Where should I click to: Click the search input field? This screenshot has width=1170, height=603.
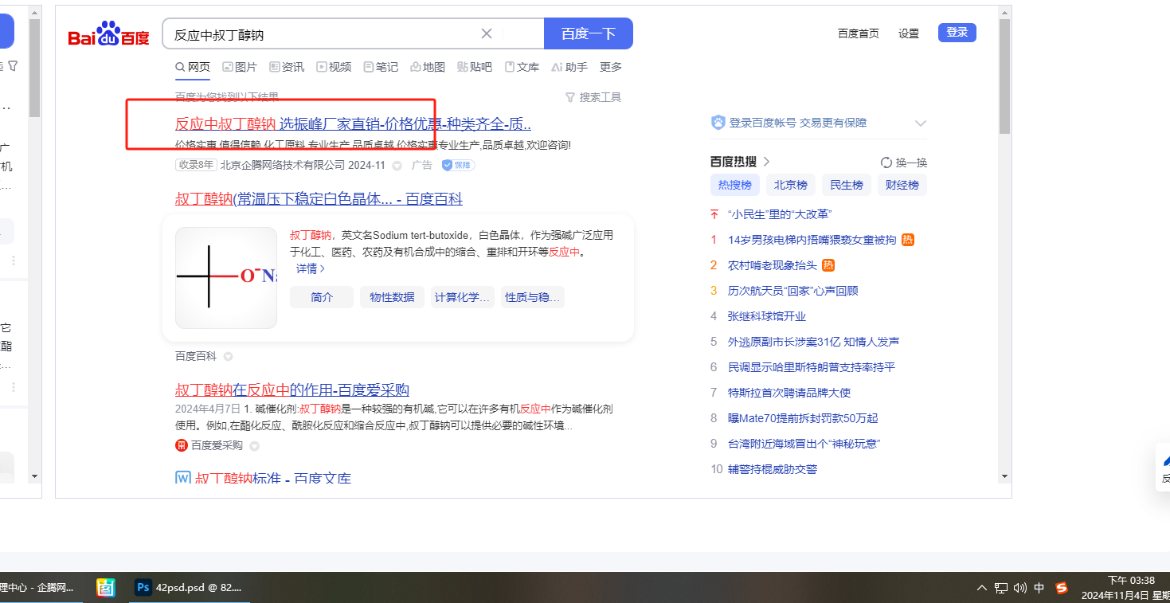click(319, 34)
